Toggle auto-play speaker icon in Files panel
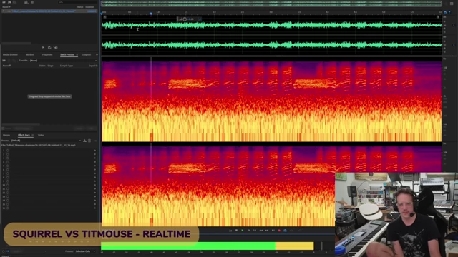 point(56,47)
